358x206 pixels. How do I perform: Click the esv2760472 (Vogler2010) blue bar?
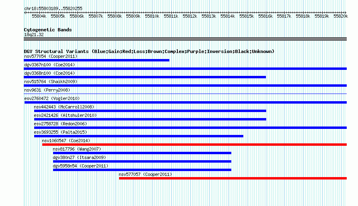point(185,102)
